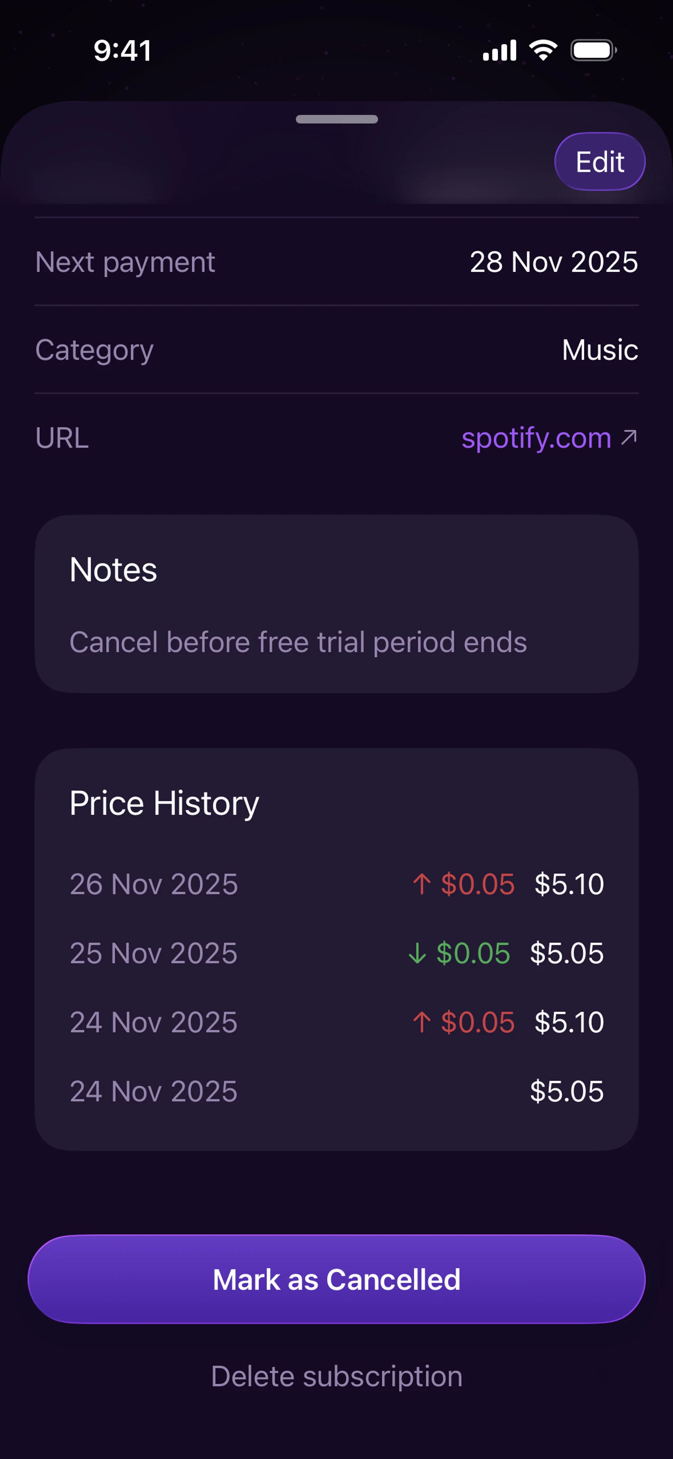The image size is (673, 1459).
Task: Select the Next payment date value
Action: (x=553, y=262)
